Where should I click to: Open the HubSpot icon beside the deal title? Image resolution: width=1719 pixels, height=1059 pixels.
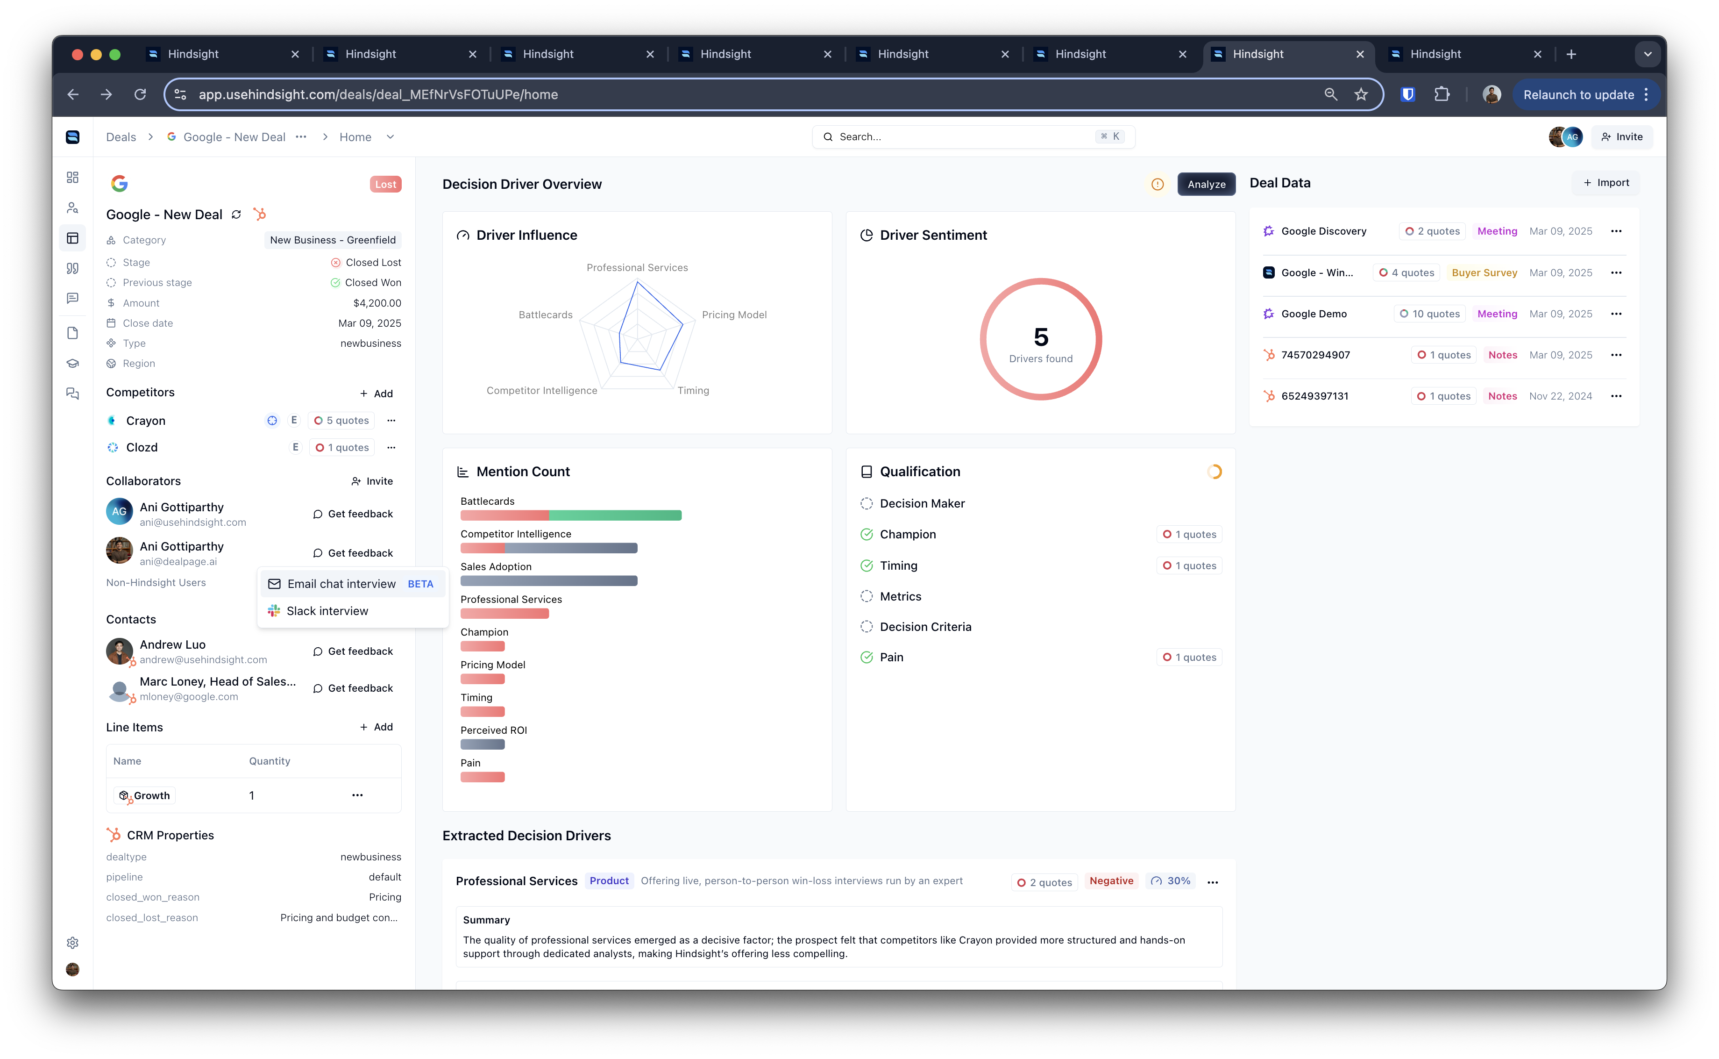[260, 215]
